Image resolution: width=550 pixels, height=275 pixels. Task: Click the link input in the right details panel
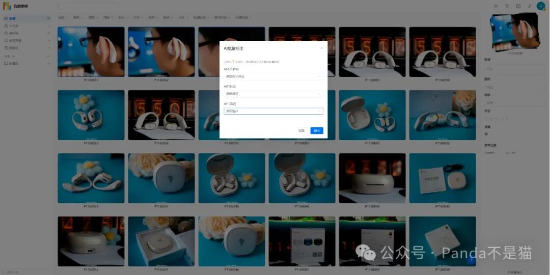point(515,103)
